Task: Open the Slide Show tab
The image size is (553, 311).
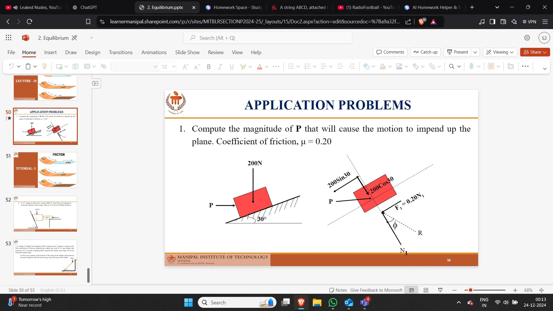Action: (x=187, y=52)
